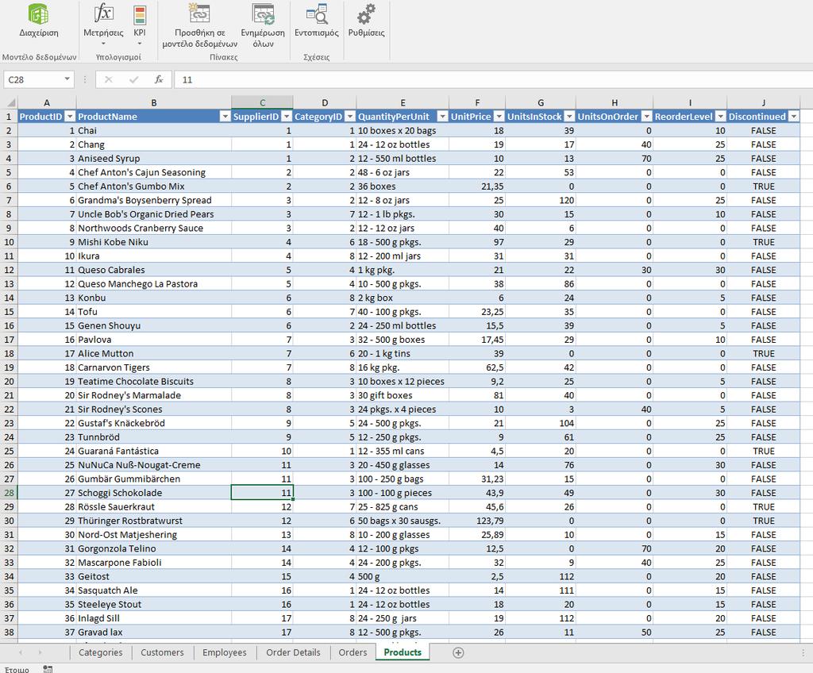Open UnitsOnOrder column filter dropdown

click(x=646, y=117)
